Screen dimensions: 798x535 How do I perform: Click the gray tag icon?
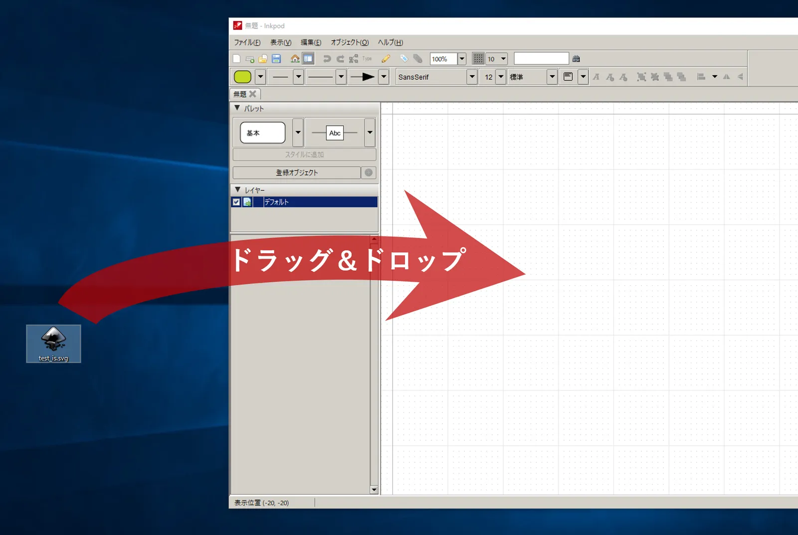(x=417, y=59)
